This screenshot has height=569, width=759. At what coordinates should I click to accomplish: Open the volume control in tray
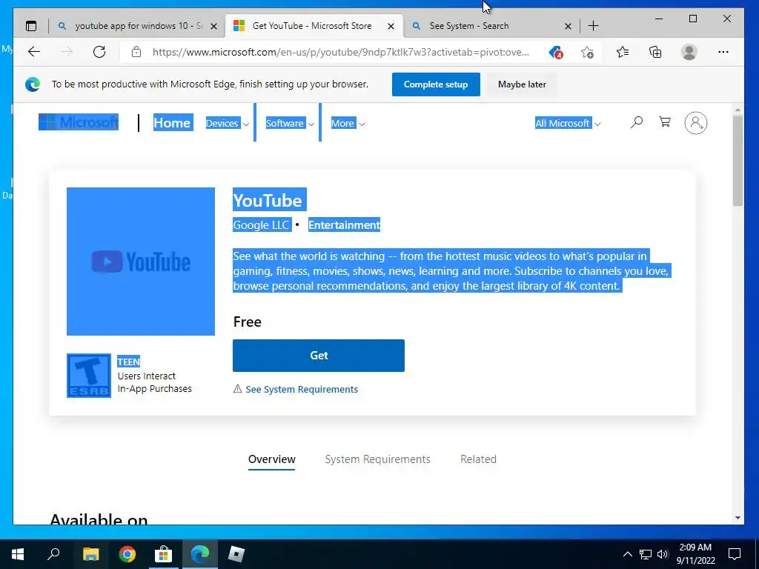pyautogui.click(x=663, y=554)
